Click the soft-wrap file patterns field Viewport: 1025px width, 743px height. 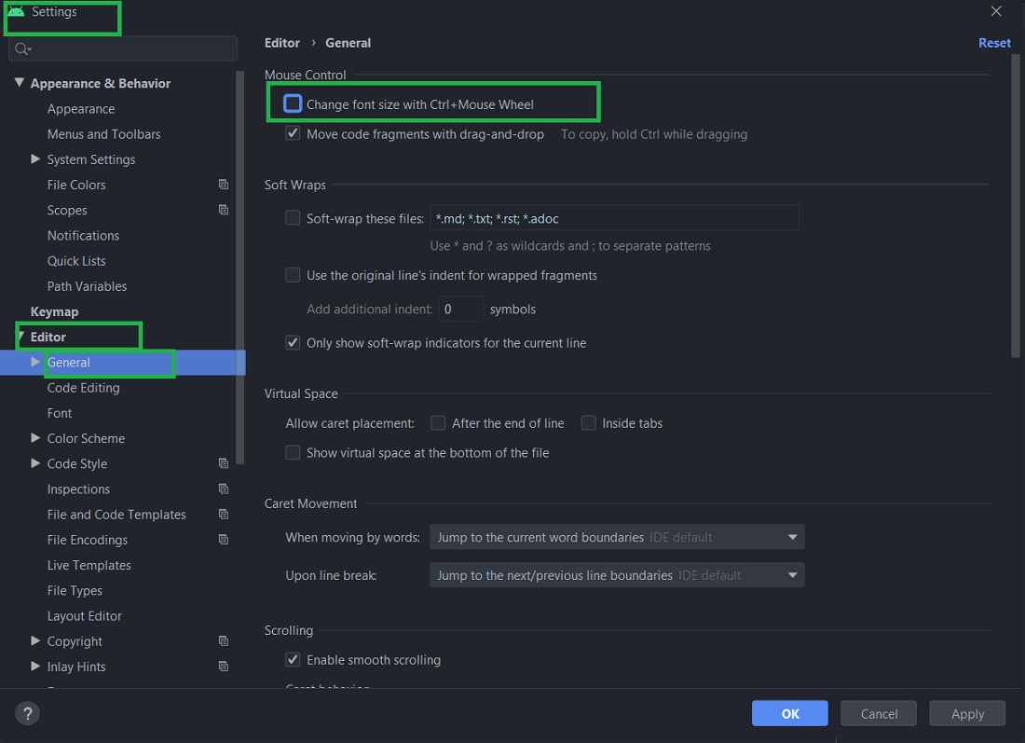click(x=613, y=218)
